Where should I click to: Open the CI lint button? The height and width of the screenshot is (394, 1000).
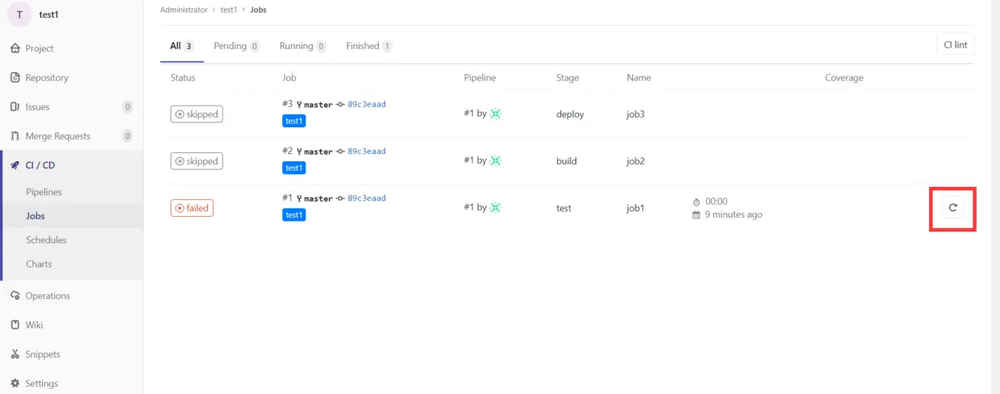coord(955,45)
